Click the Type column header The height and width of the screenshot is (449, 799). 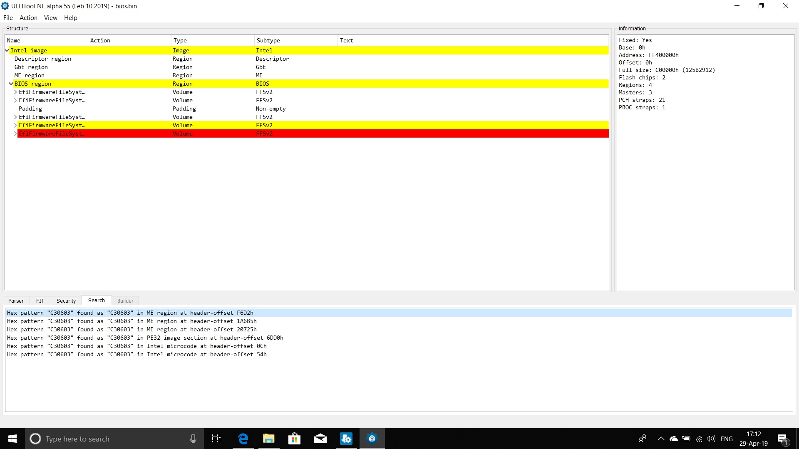tap(213, 40)
